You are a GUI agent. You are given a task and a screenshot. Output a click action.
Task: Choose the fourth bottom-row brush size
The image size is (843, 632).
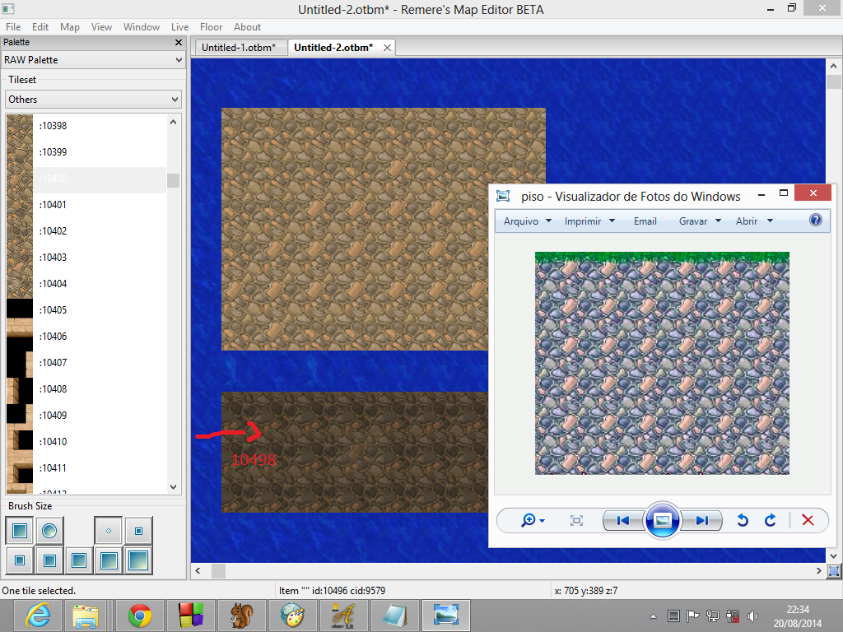pyautogui.click(x=109, y=560)
